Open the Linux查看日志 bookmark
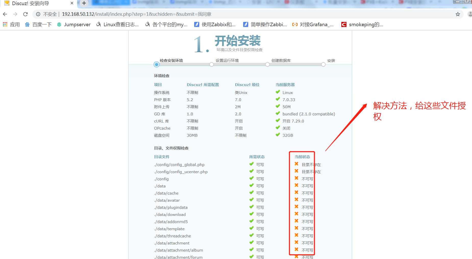This screenshot has width=472, height=259. 117,24
